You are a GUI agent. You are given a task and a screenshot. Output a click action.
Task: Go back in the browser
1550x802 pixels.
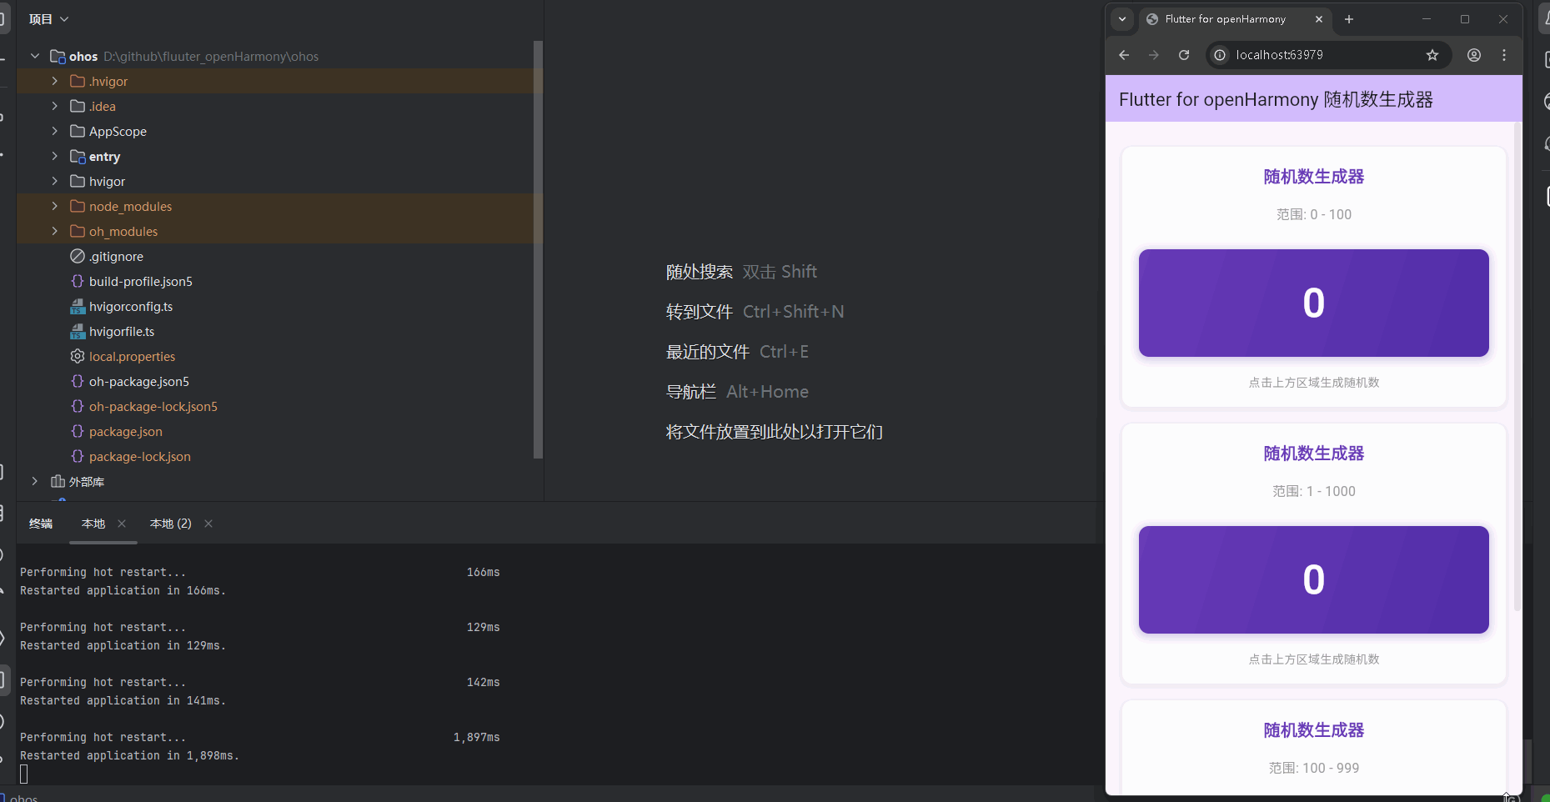pyautogui.click(x=1124, y=55)
